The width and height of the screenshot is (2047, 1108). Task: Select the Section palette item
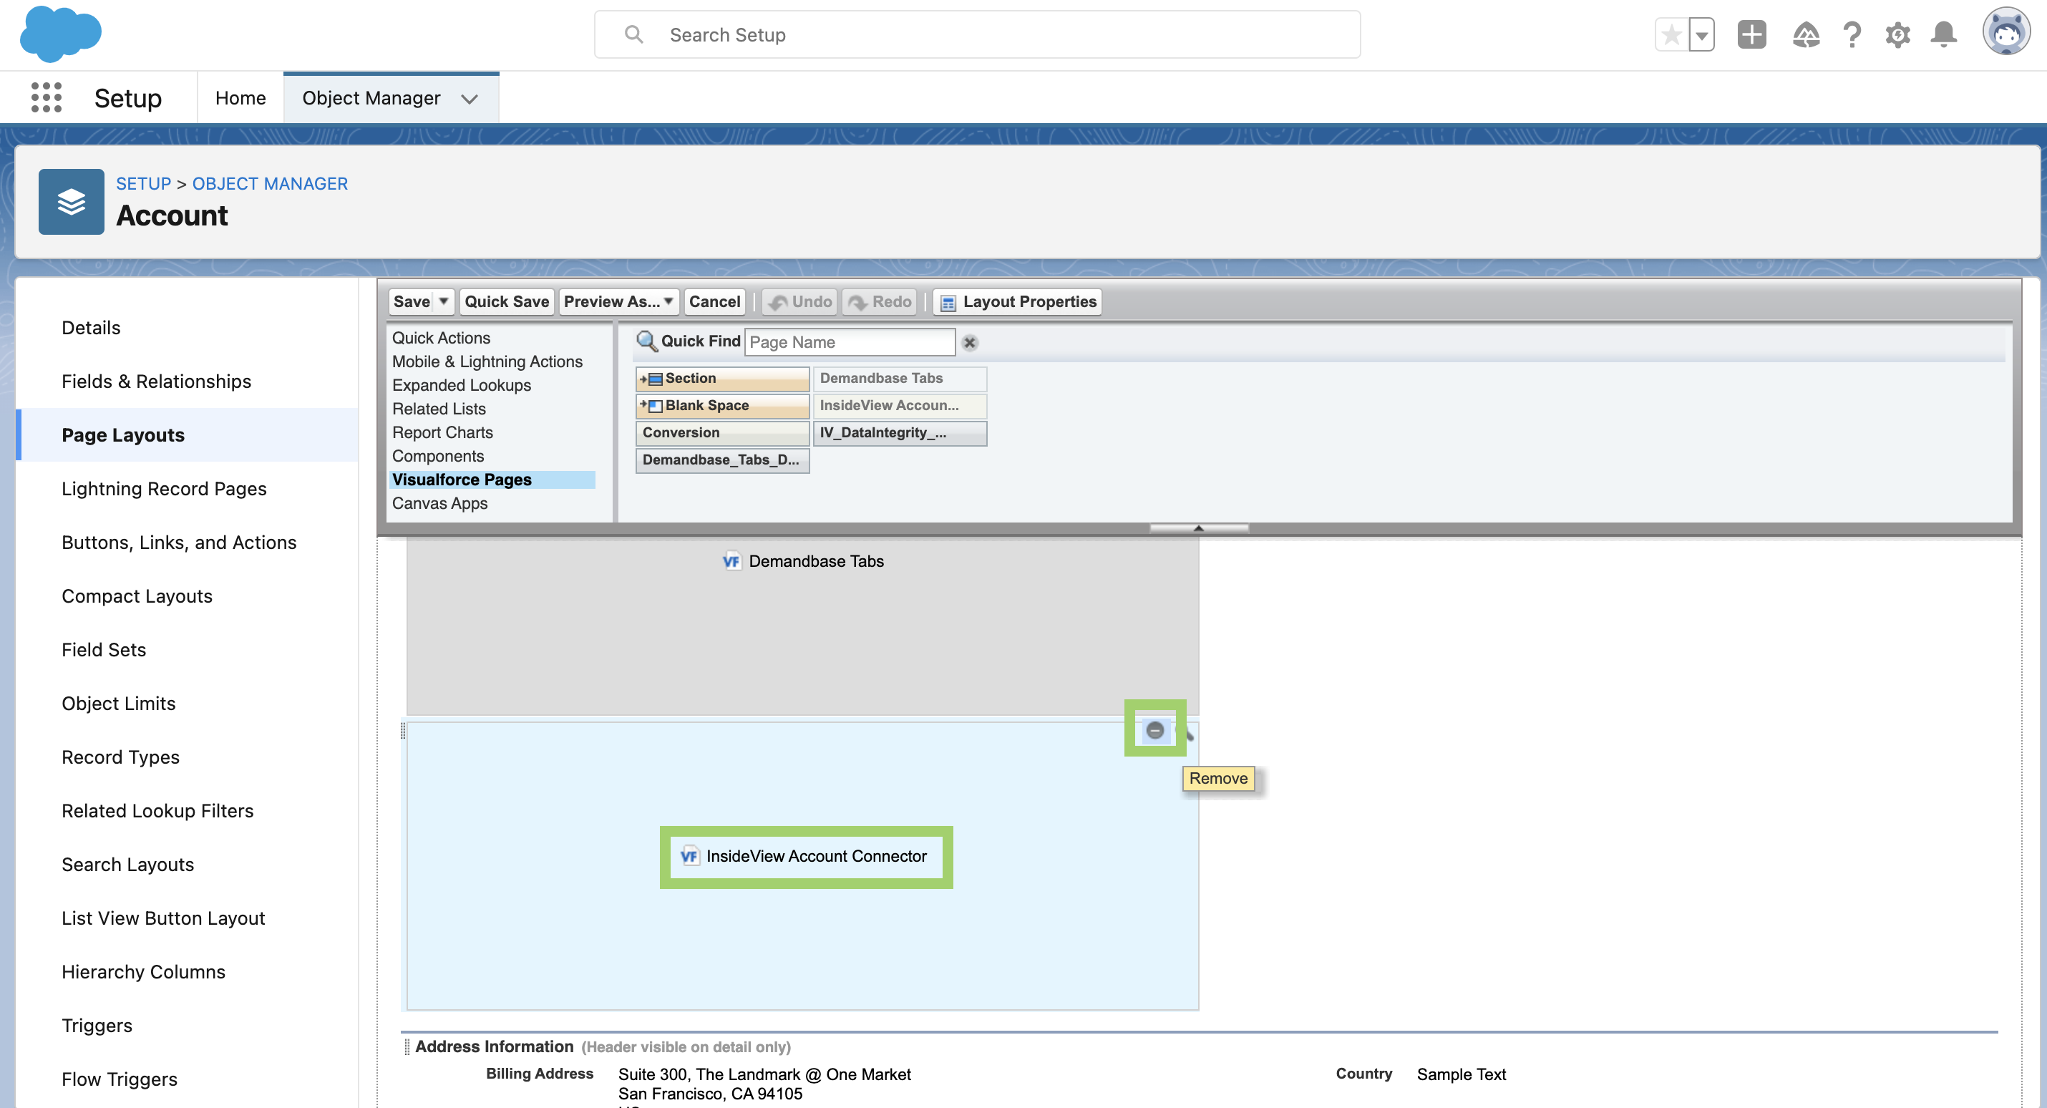[x=722, y=379]
